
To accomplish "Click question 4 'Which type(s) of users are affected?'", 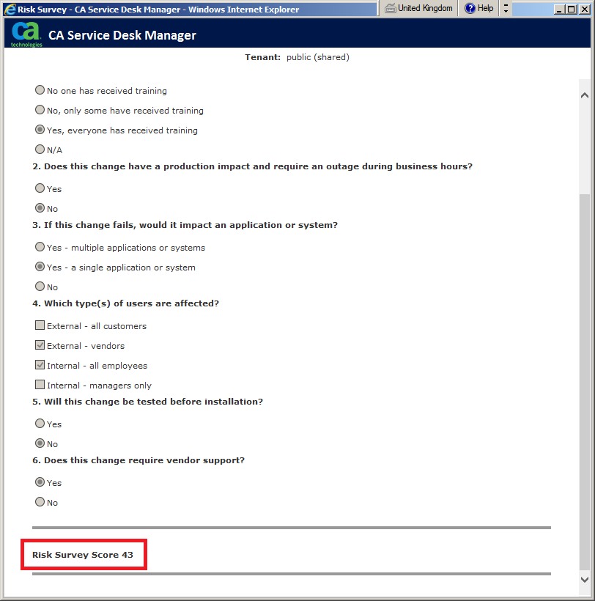I will 125,303.
